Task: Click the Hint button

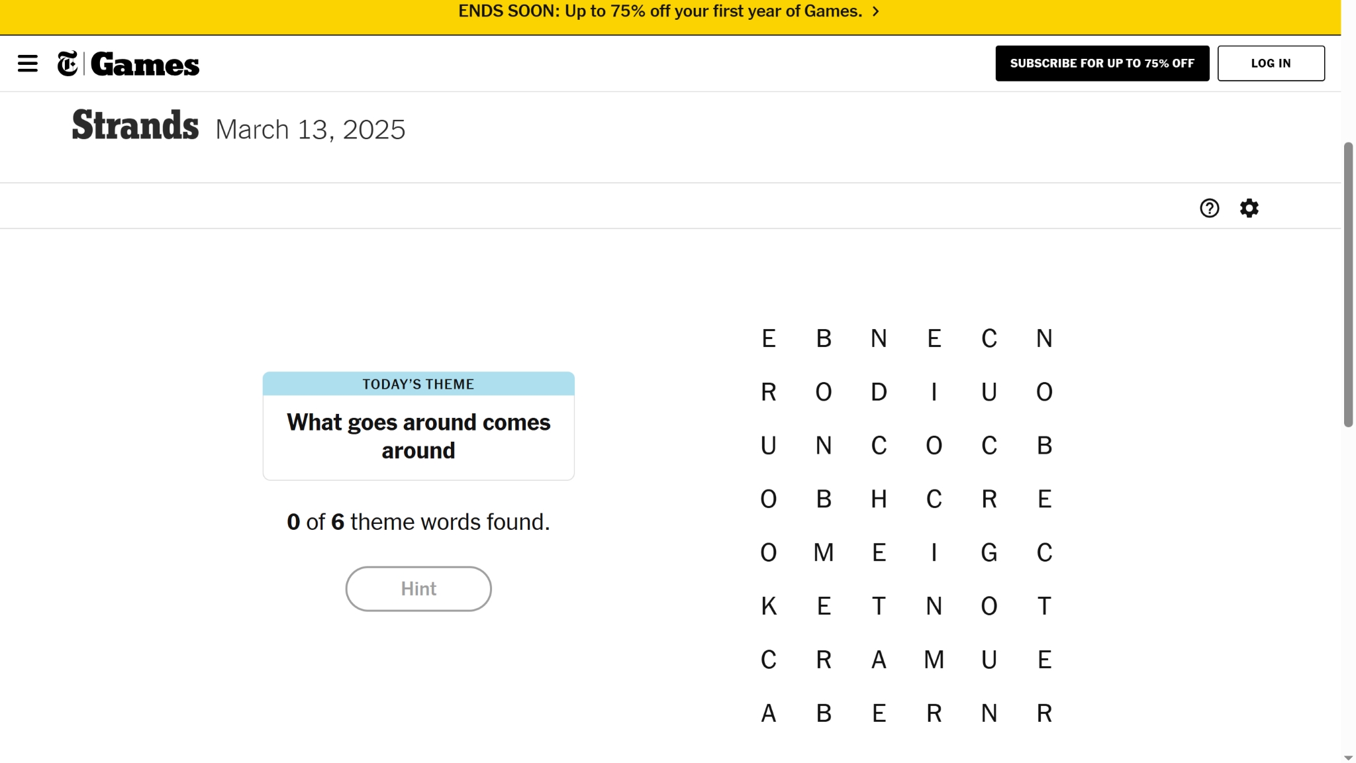Action: tap(418, 589)
